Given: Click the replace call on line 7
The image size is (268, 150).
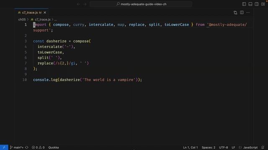Looking at the screenshot, I should coord(45,63).
